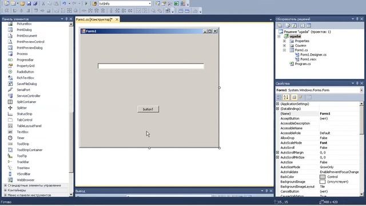Select the Решение "ugadai" solution node
This screenshot has height=206, width=366.
point(307,32)
